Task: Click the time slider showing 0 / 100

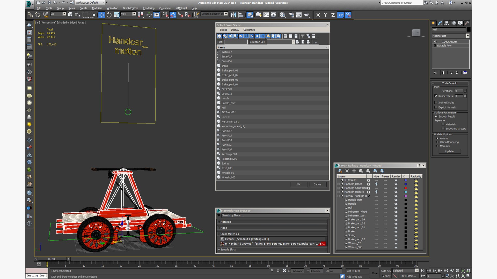Action: click(x=52, y=259)
